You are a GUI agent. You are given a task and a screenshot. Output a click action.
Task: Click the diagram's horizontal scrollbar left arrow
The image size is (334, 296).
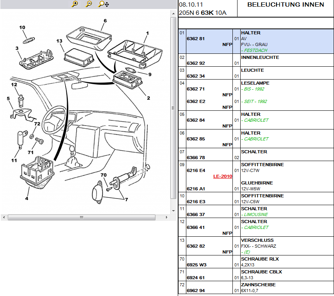tap(4, 217)
